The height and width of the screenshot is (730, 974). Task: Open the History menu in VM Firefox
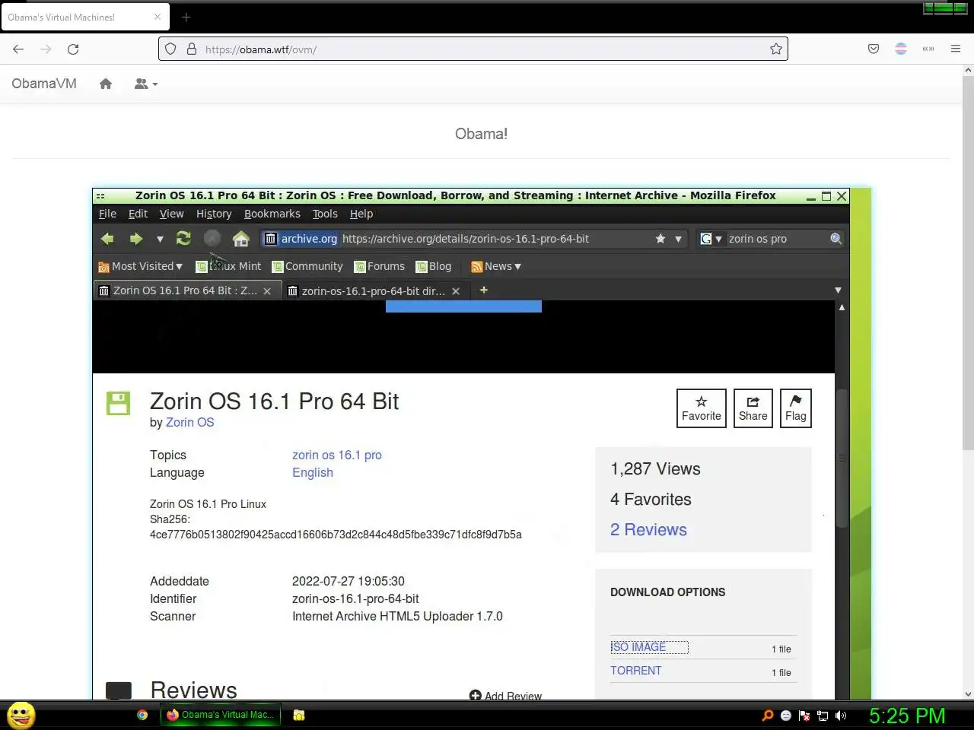coord(214,214)
